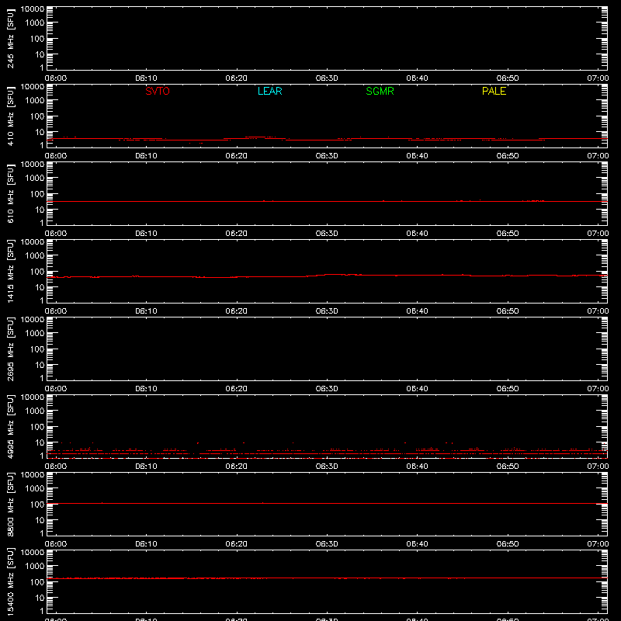Click 06:50 time label under 1415 MHz panel
The width and height of the screenshot is (621, 621).
(508, 311)
